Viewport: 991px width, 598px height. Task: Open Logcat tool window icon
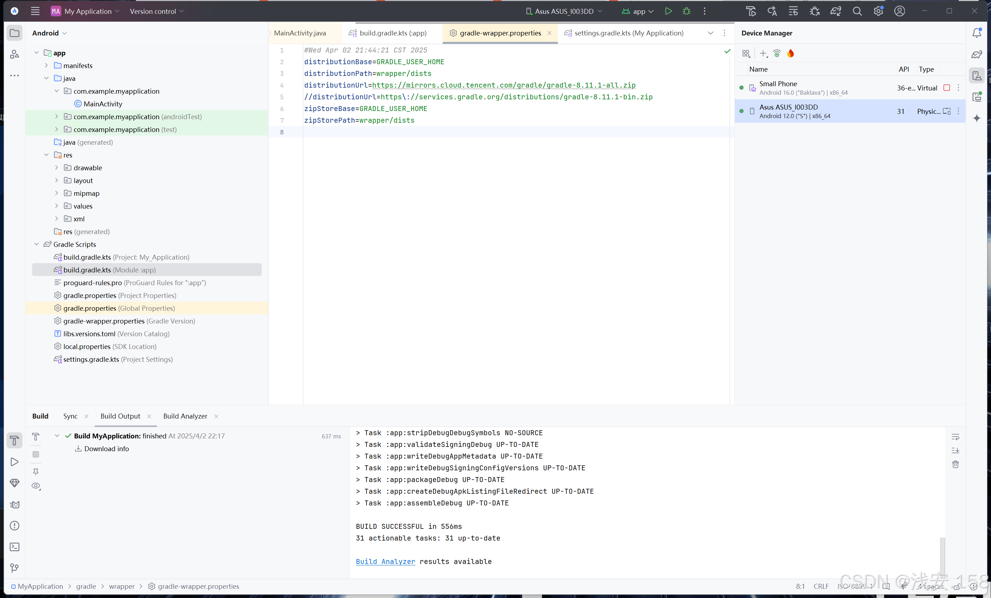click(x=15, y=505)
